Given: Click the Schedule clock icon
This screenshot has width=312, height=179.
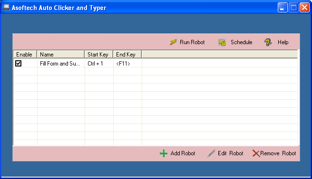Looking at the screenshot, I should click(x=222, y=42).
